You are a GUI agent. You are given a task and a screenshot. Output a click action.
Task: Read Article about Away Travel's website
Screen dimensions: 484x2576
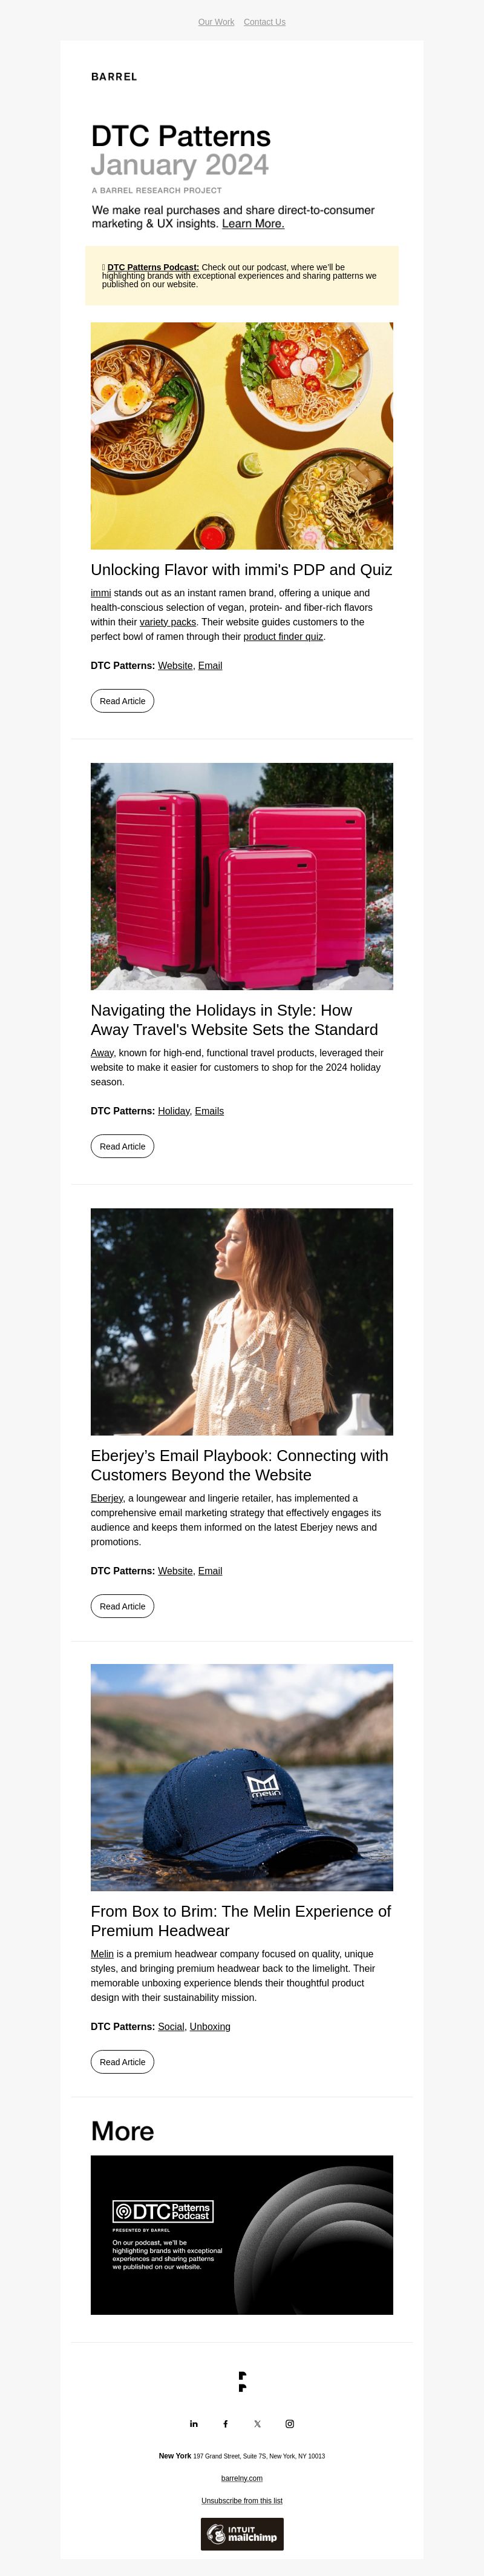[x=123, y=1146]
